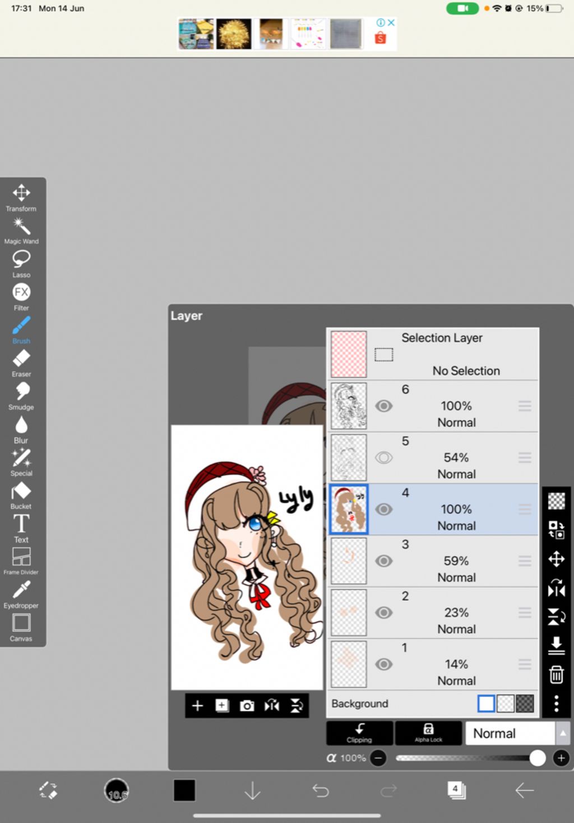Undo the last action
Image resolution: width=574 pixels, height=823 pixels.
321,790
